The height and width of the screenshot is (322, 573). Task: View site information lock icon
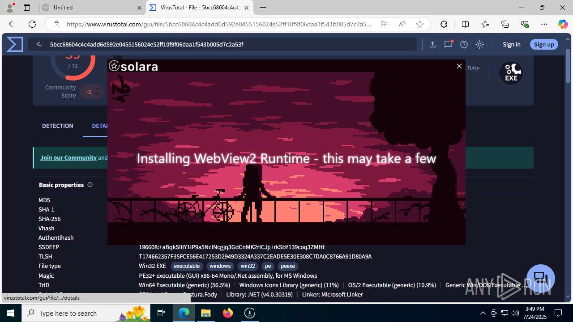pyautogui.click(x=56, y=24)
